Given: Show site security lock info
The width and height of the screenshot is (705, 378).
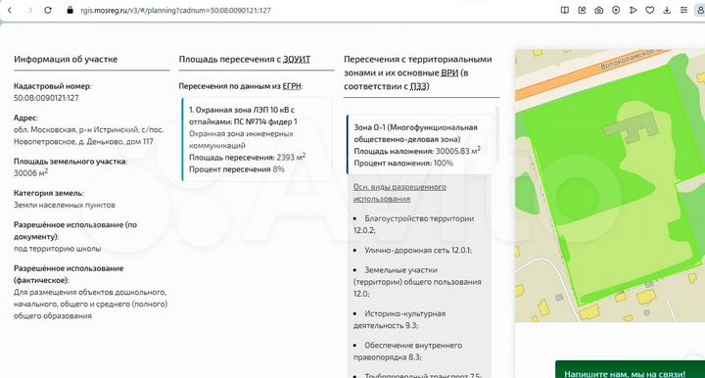Looking at the screenshot, I should [x=70, y=10].
